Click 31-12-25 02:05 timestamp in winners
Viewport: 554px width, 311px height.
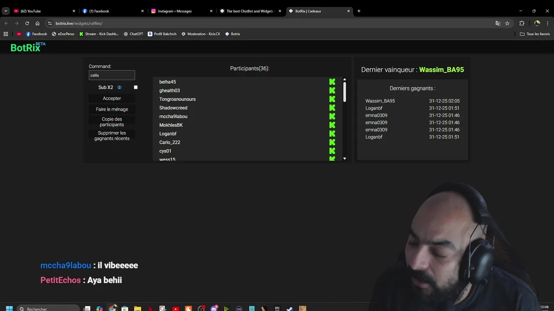[x=444, y=101]
